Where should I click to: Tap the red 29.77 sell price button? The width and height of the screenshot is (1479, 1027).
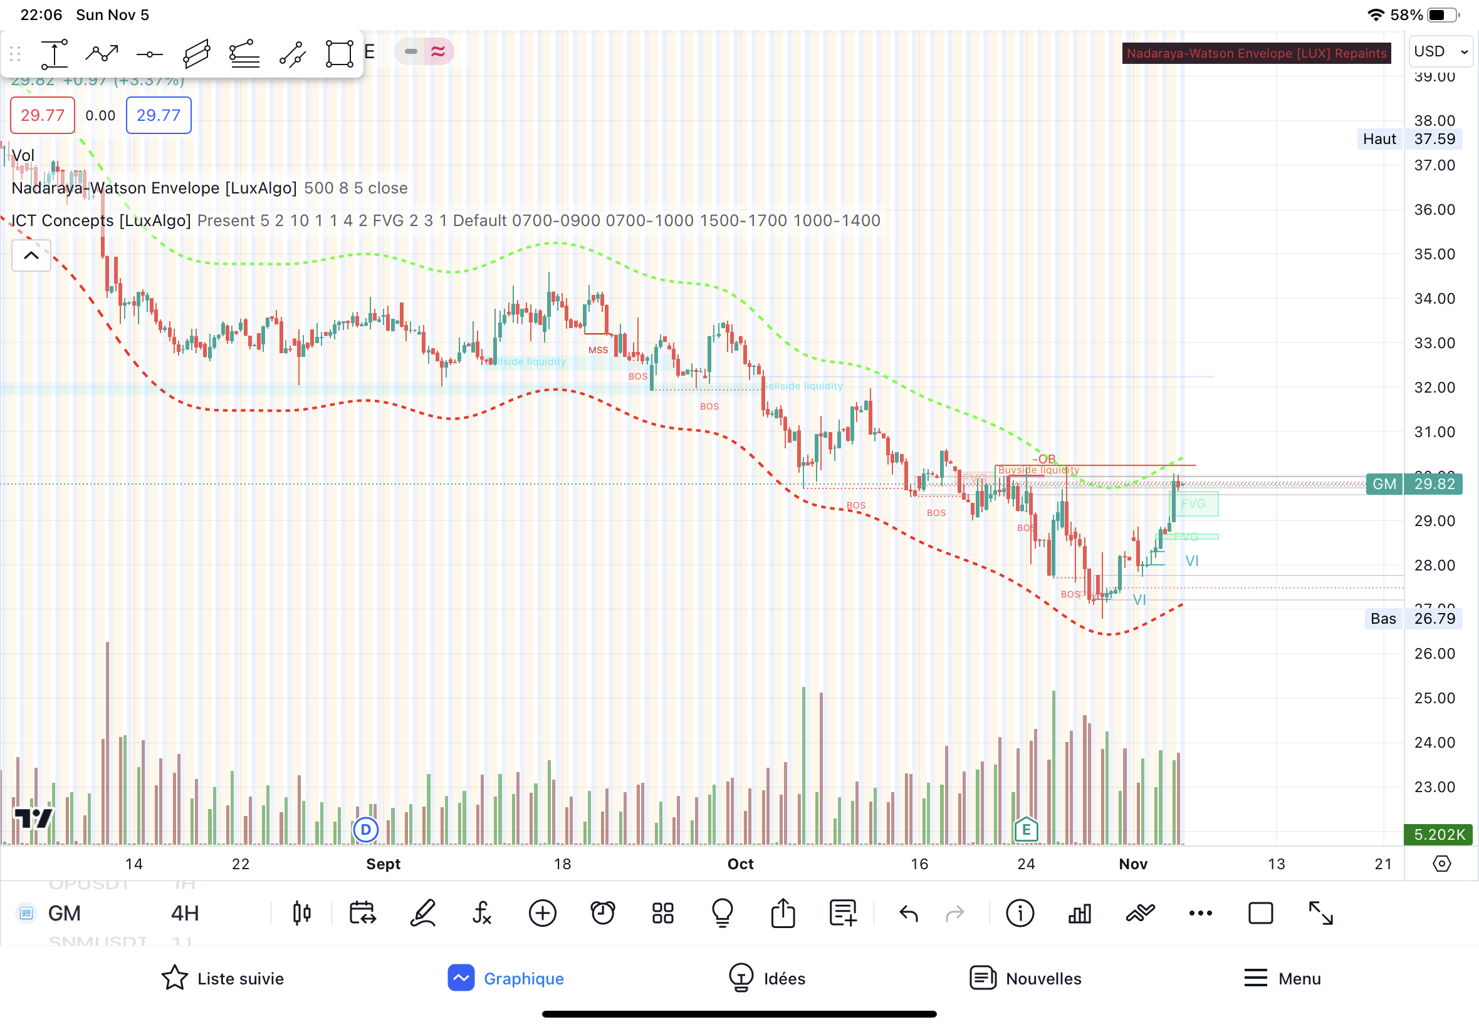tap(43, 116)
